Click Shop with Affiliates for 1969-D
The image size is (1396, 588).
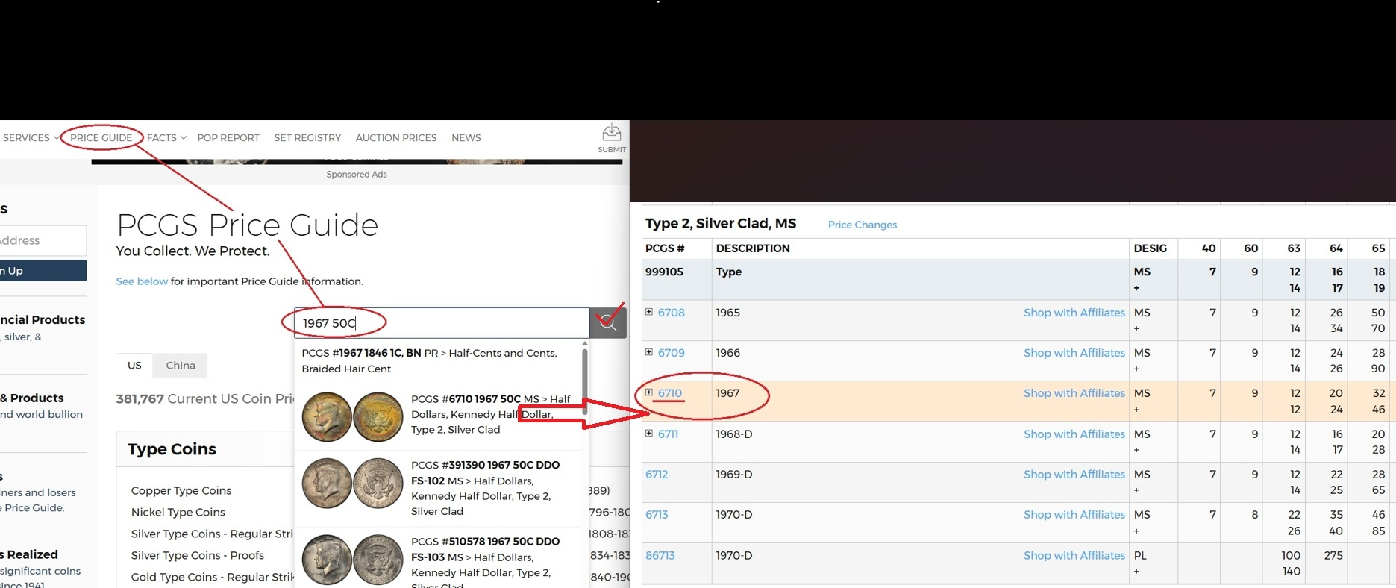pos(1074,475)
